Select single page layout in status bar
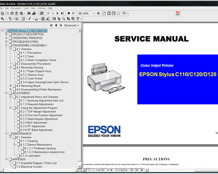This screenshot has height=174, width=218. coord(132,170)
